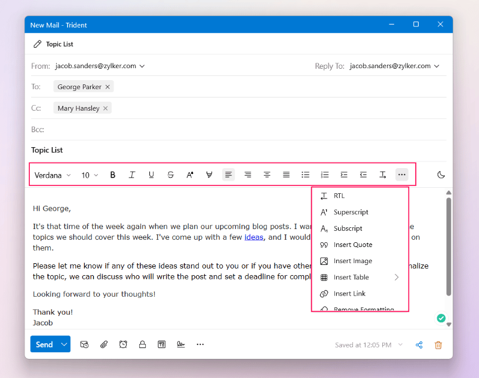This screenshot has width=479, height=378.
Task: Open the font size 10 dropdown
Action: (90, 175)
